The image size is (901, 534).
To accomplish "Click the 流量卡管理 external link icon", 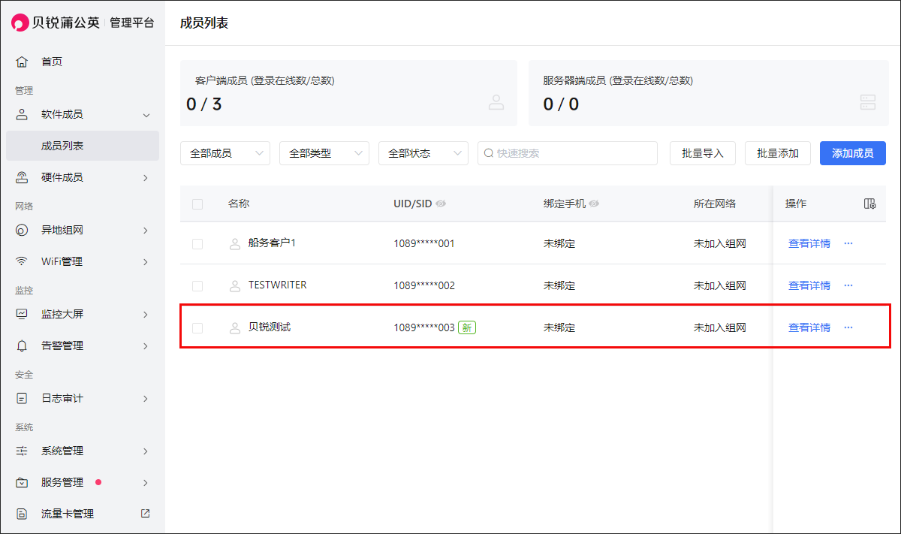I will [x=145, y=514].
